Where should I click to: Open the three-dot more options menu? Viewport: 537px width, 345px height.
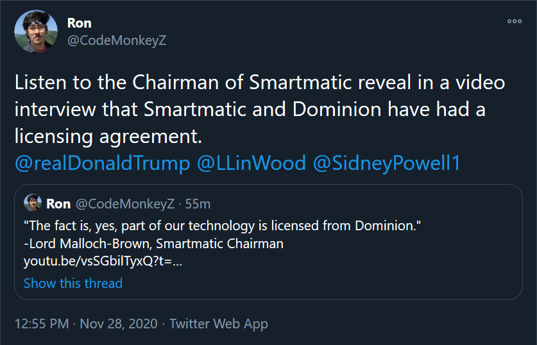pyautogui.click(x=515, y=21)
